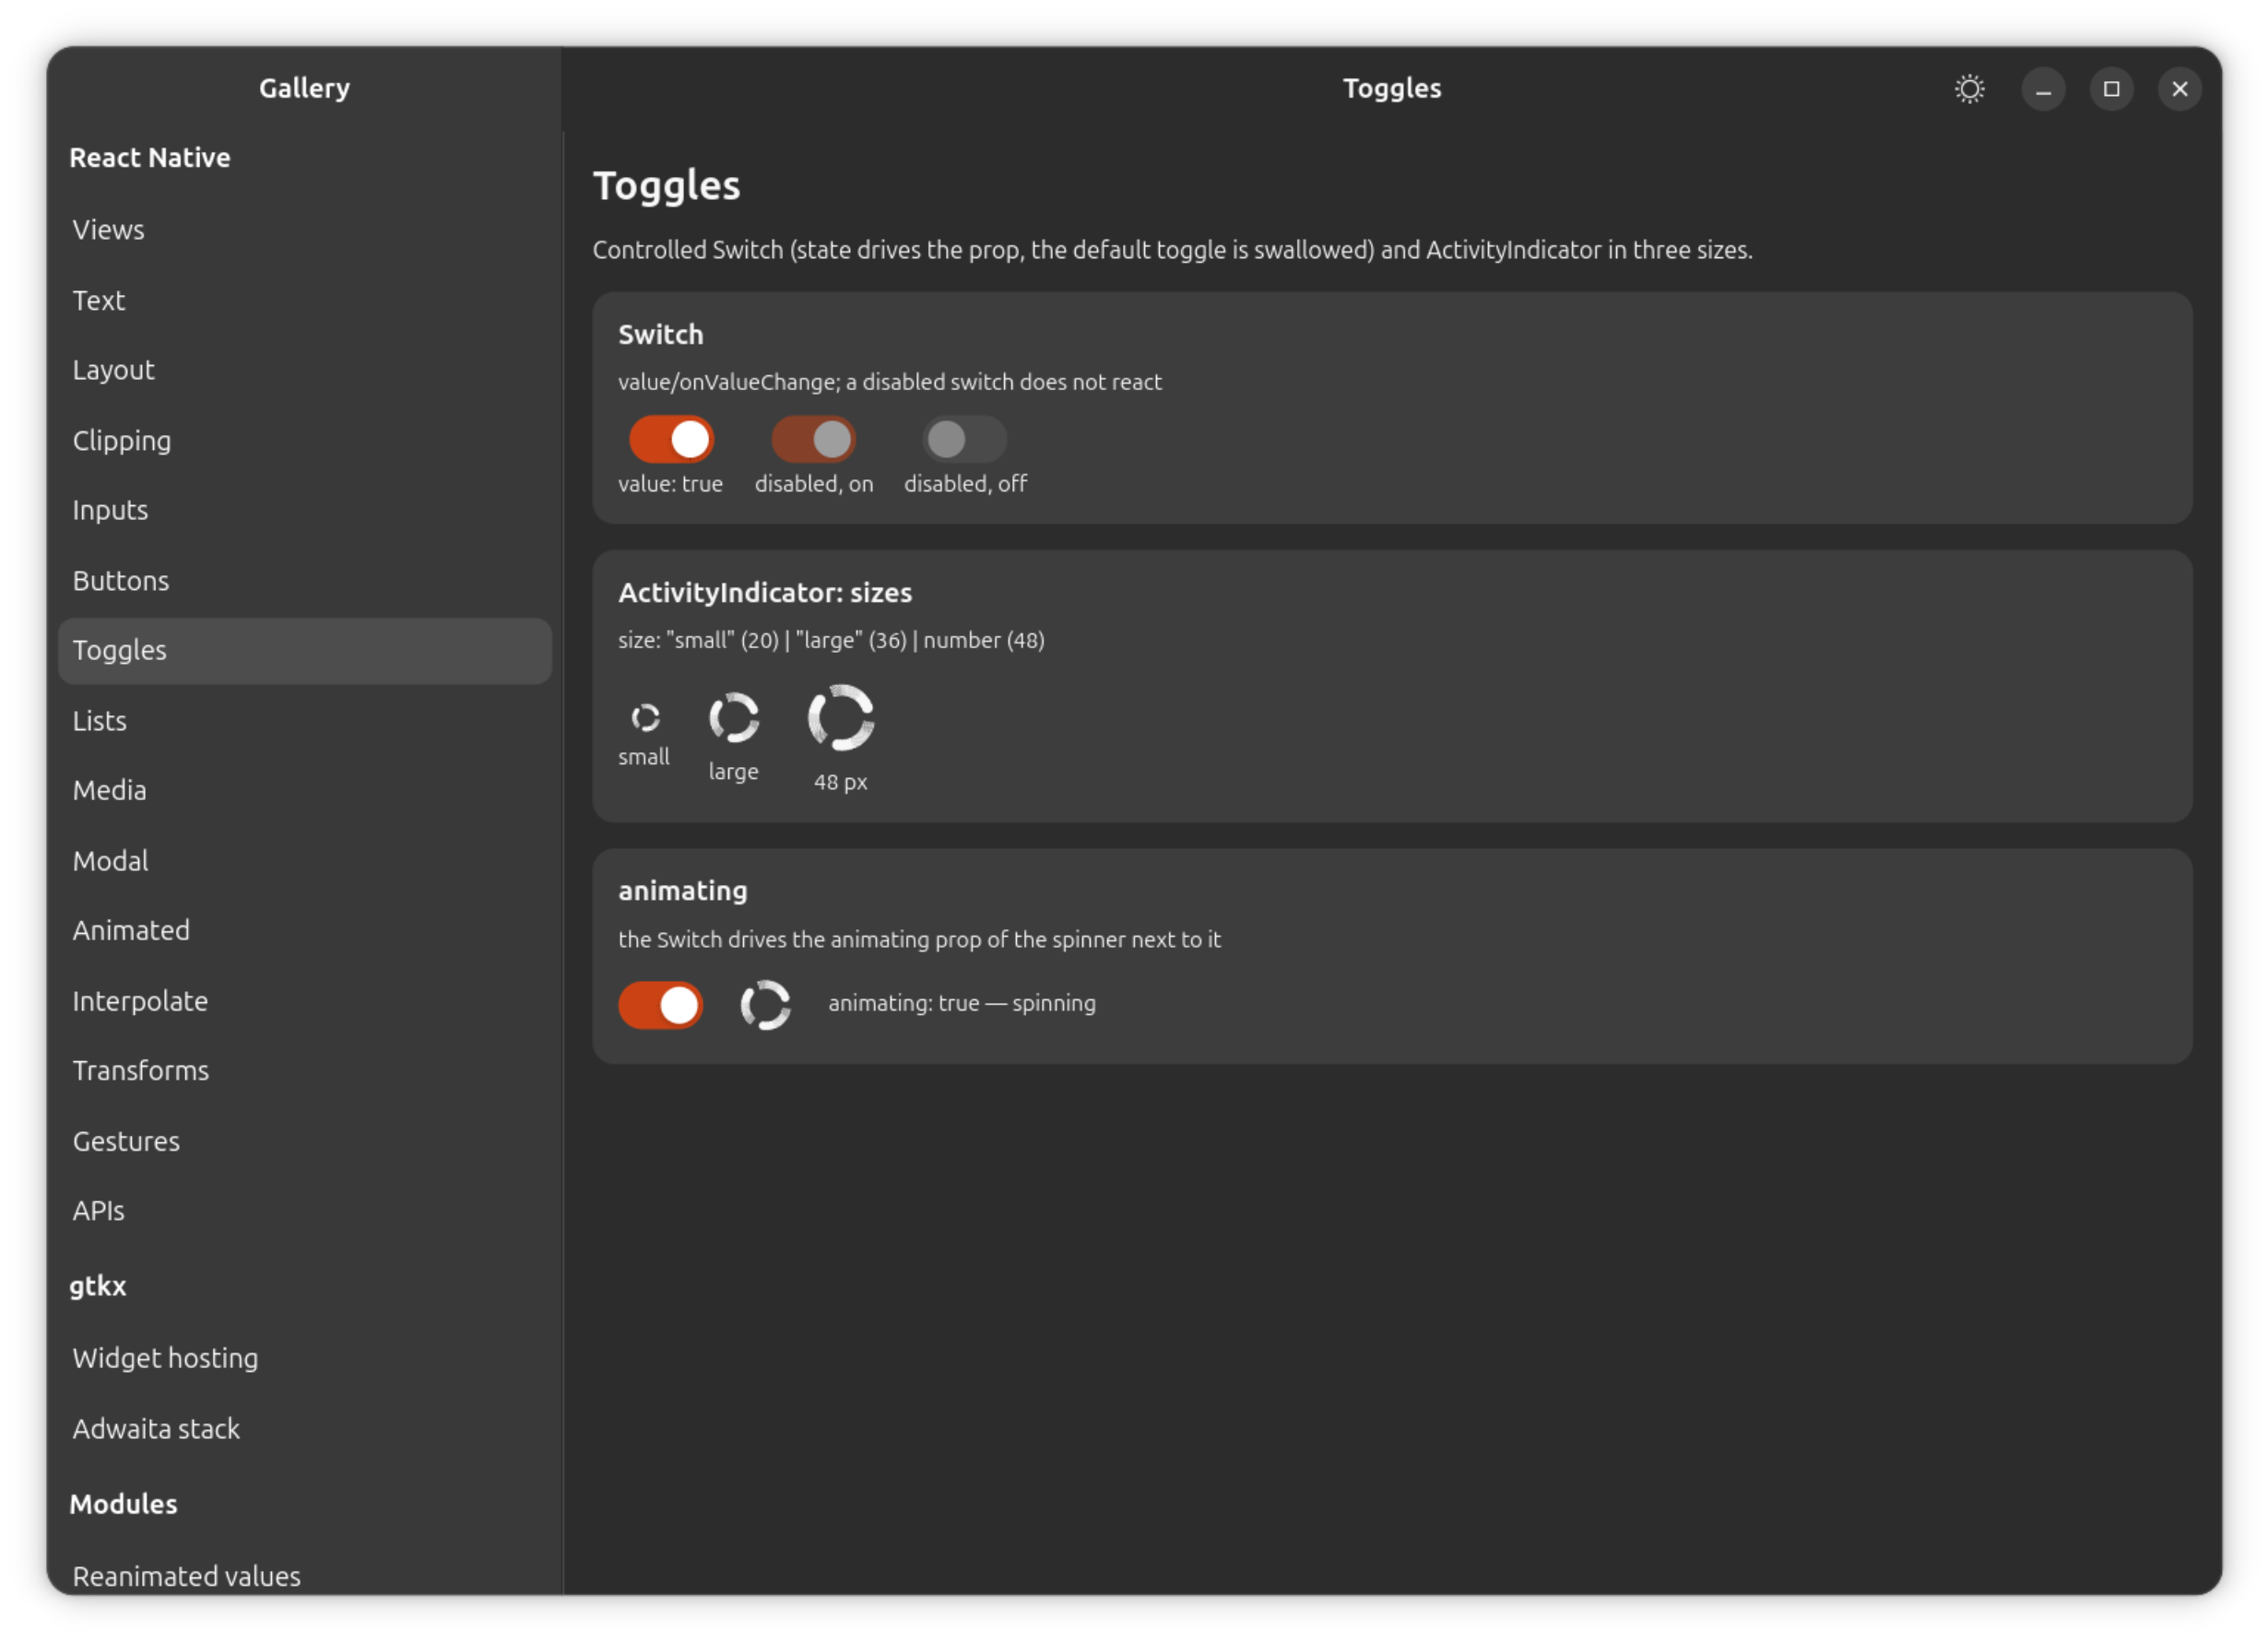This screenshot has height=1641, width=2268.
Task: Open the Text page in sidebar
Action: tap(305, 300)
